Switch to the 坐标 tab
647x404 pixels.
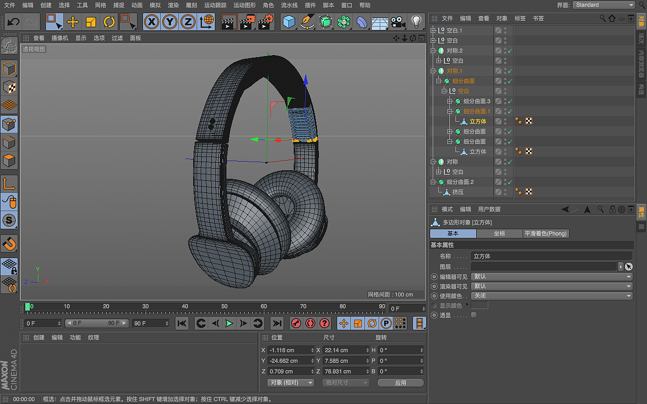click(499, 234)
